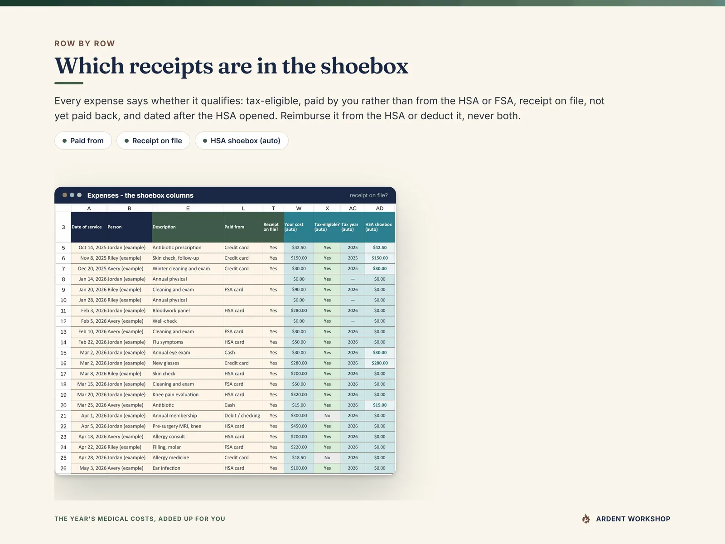Click the 'Pre-surgery MRI, knee' cell
725x544 pixels.
(x=188, y=426)
